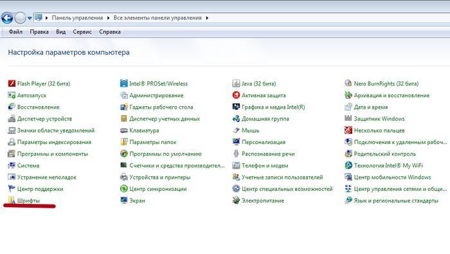This screenshot has height=254, width=450.
Task: Open the Файл menu
Action: (15, 32)
